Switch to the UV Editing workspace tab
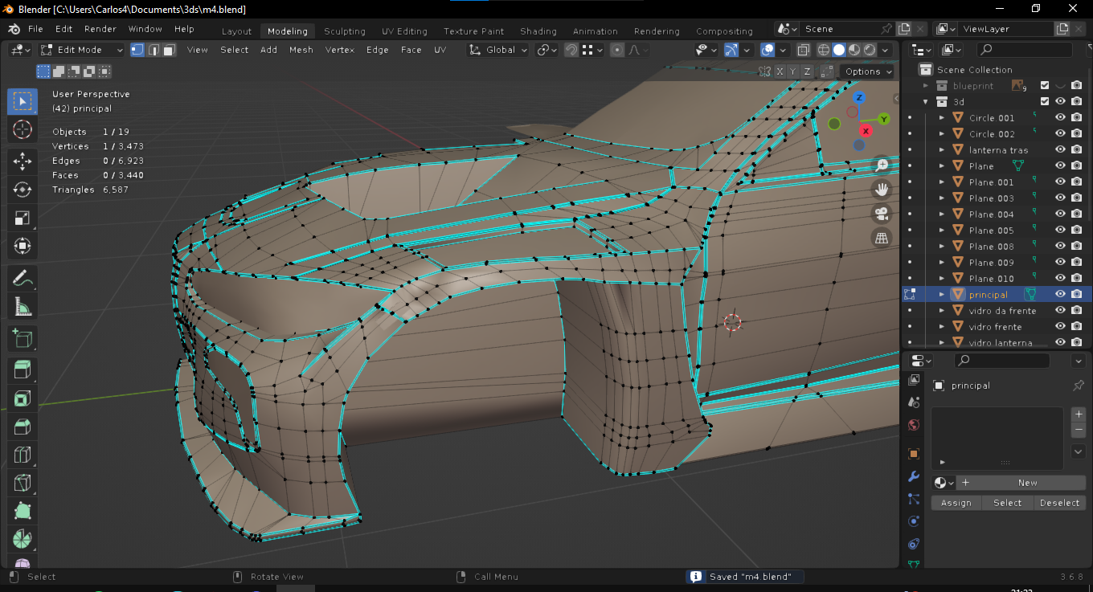1093x592 pixels. [x=404, y=31]
